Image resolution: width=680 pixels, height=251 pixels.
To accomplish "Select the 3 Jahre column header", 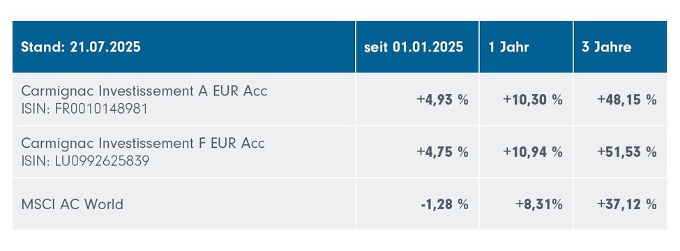I will (x=620, y=47).
